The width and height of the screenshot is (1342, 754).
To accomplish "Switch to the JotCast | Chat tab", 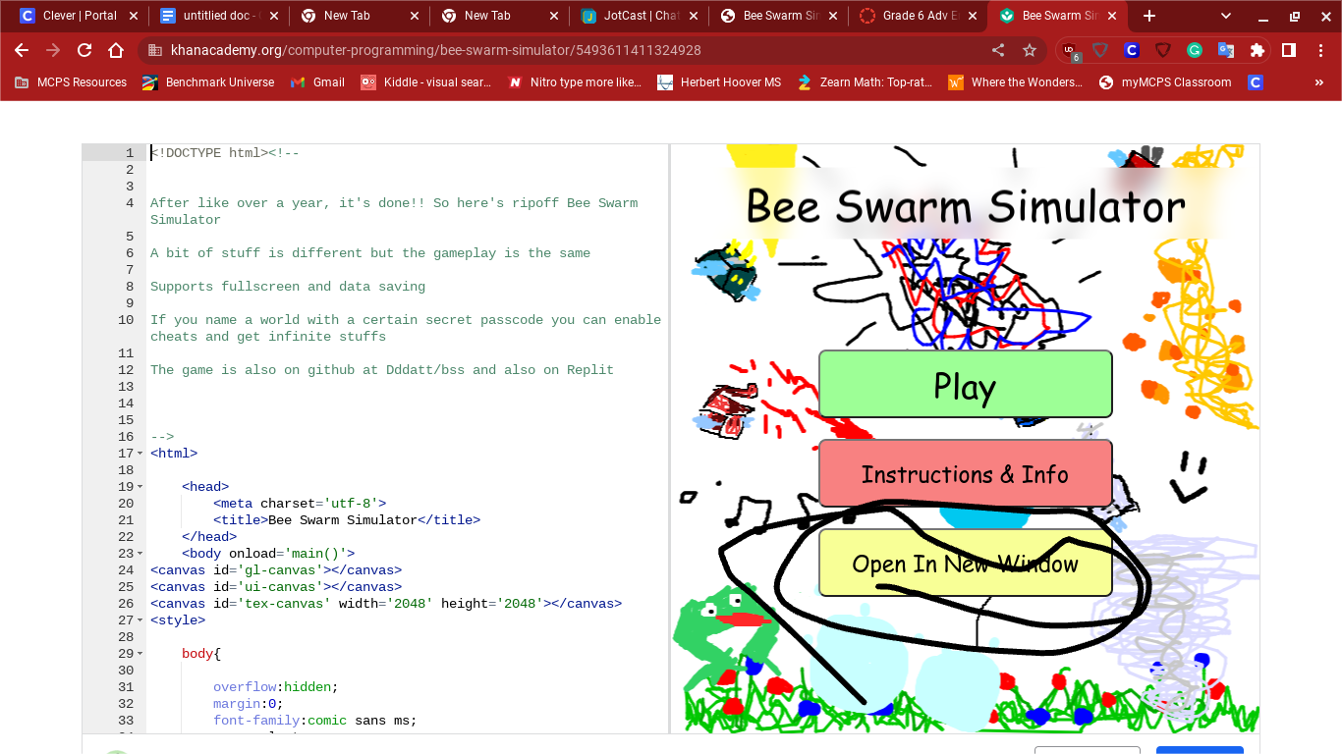I will [639, 16].
